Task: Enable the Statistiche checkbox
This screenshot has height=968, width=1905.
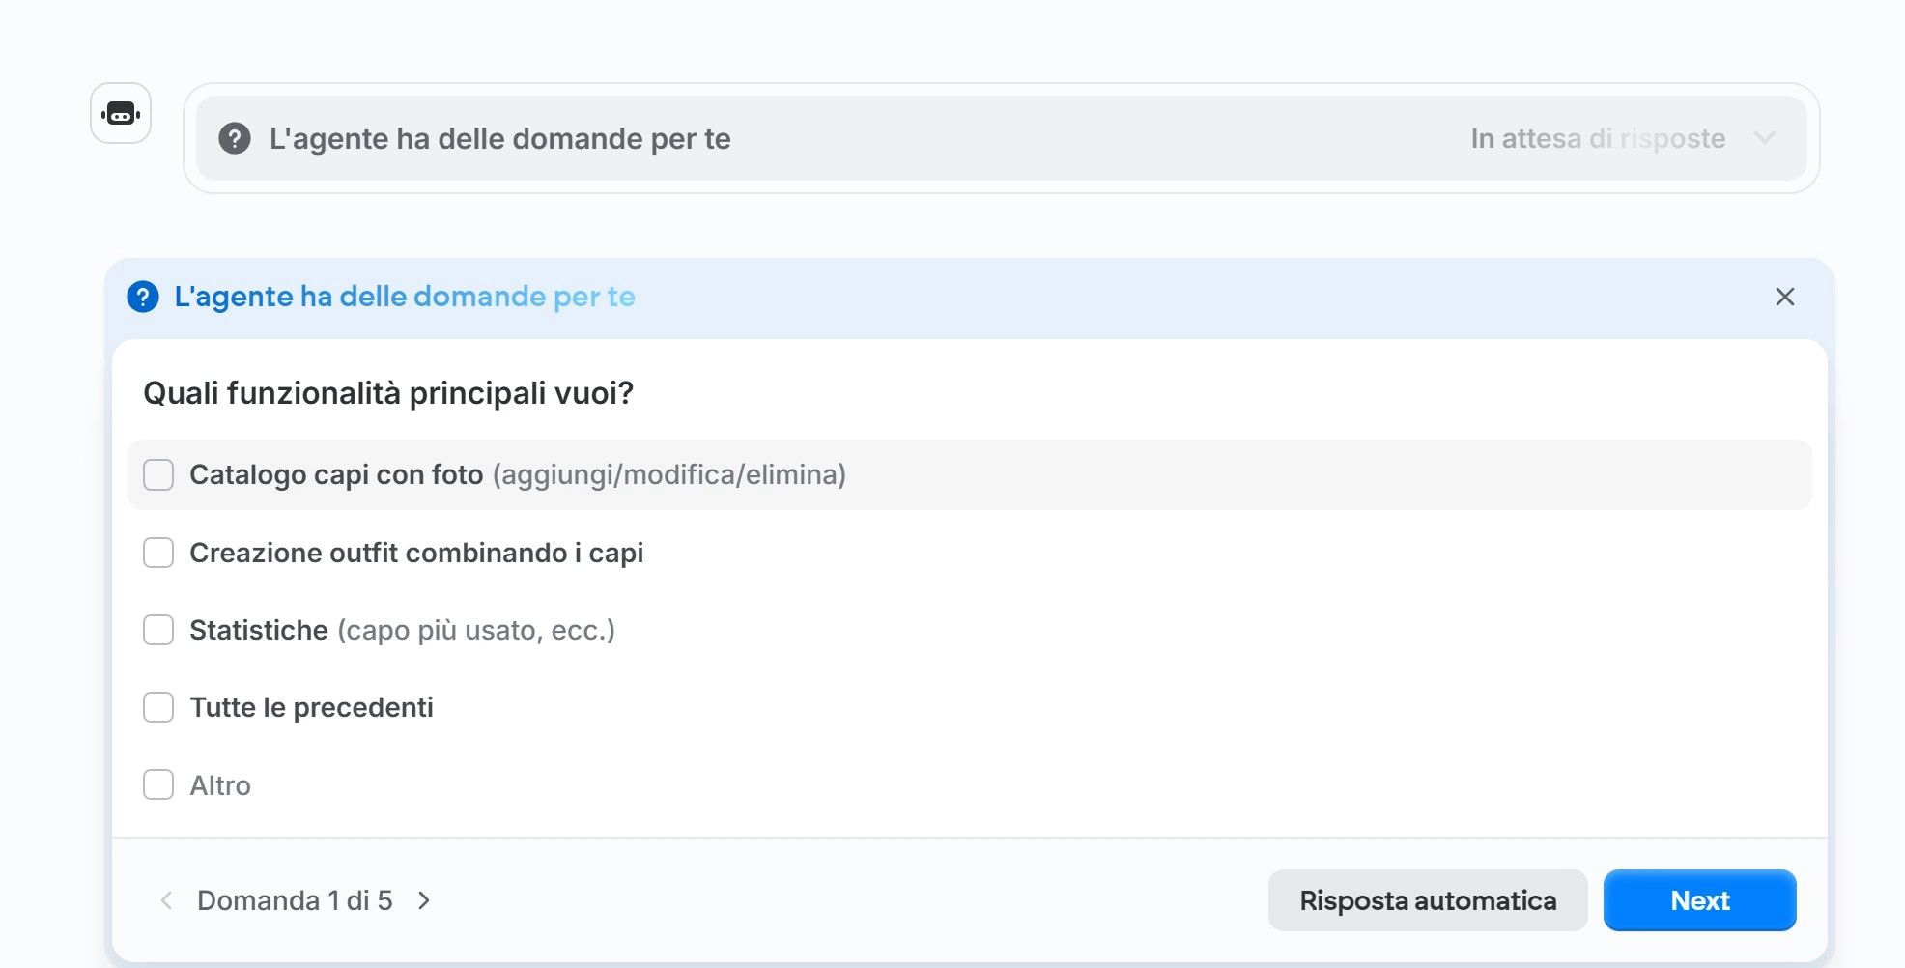Action: (158, 630)
